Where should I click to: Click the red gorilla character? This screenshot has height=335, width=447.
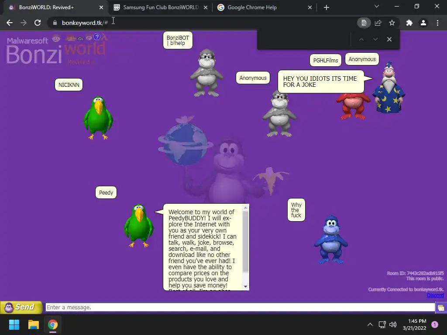pos(353,106)
